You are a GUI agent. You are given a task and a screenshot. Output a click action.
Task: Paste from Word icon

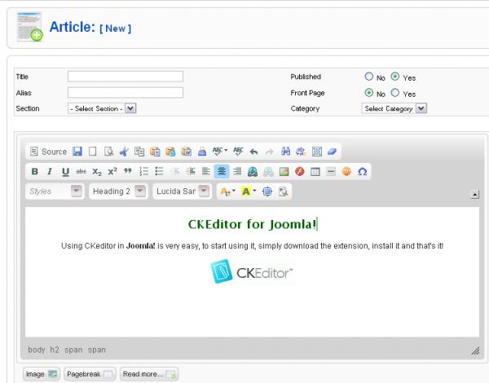pos(186,152)
